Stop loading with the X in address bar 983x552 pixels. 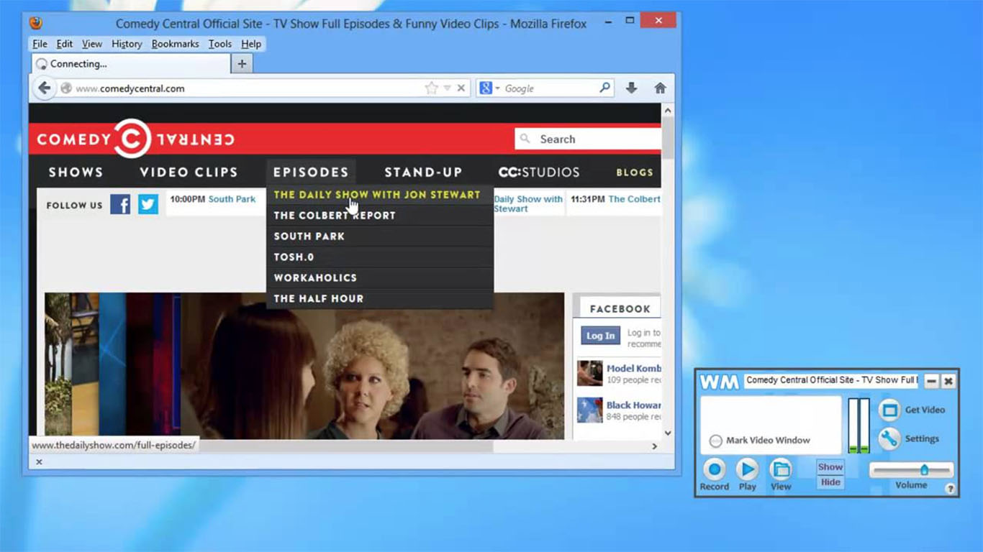(461, 88)
